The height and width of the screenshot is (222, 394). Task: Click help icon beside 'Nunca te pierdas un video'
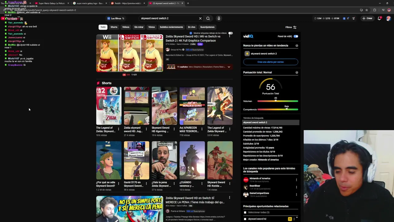[x=297, y=46]
